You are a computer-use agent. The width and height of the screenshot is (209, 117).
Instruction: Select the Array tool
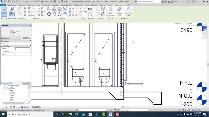coord(70,12)
